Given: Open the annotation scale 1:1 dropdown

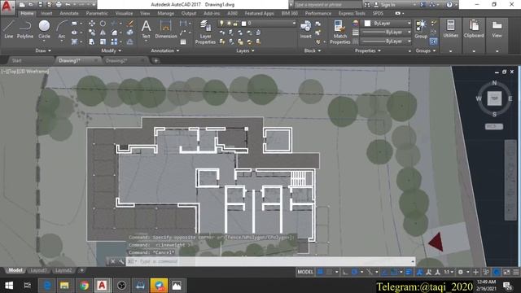Looking at the screenshot, I should pyautogui.click(x=449, y=272).
